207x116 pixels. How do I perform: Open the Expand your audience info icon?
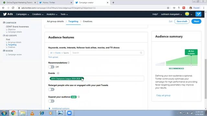pyautogui.click(x=79, y=97)
